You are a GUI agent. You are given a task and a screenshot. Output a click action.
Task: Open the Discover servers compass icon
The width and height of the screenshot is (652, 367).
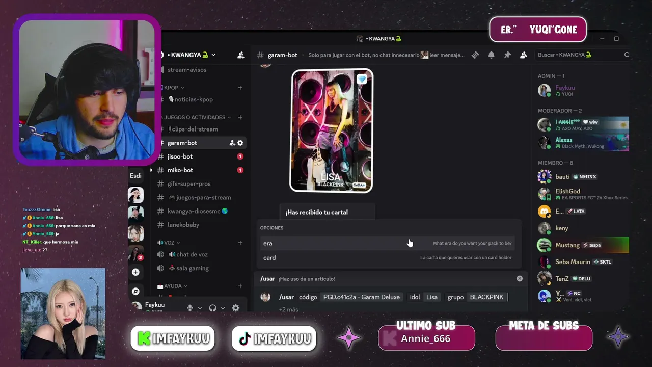[135, 292]
